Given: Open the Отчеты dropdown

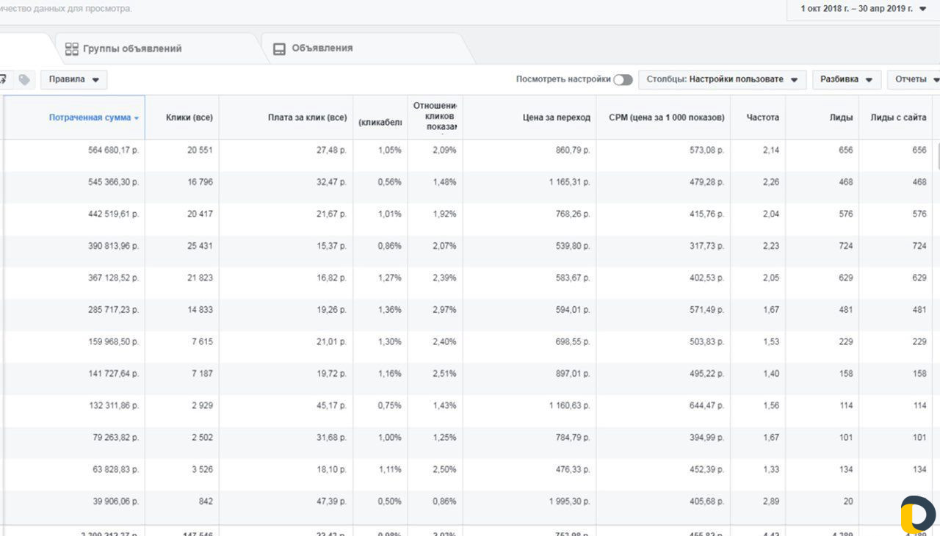Looking at the screenshot, I should coord(915,79).
